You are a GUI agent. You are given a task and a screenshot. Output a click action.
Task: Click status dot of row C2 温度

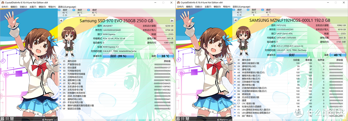click(235, 100)
